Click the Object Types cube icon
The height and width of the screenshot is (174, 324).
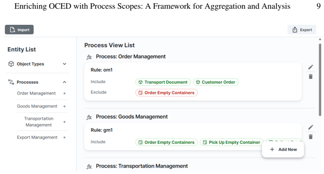coord(11,64)
